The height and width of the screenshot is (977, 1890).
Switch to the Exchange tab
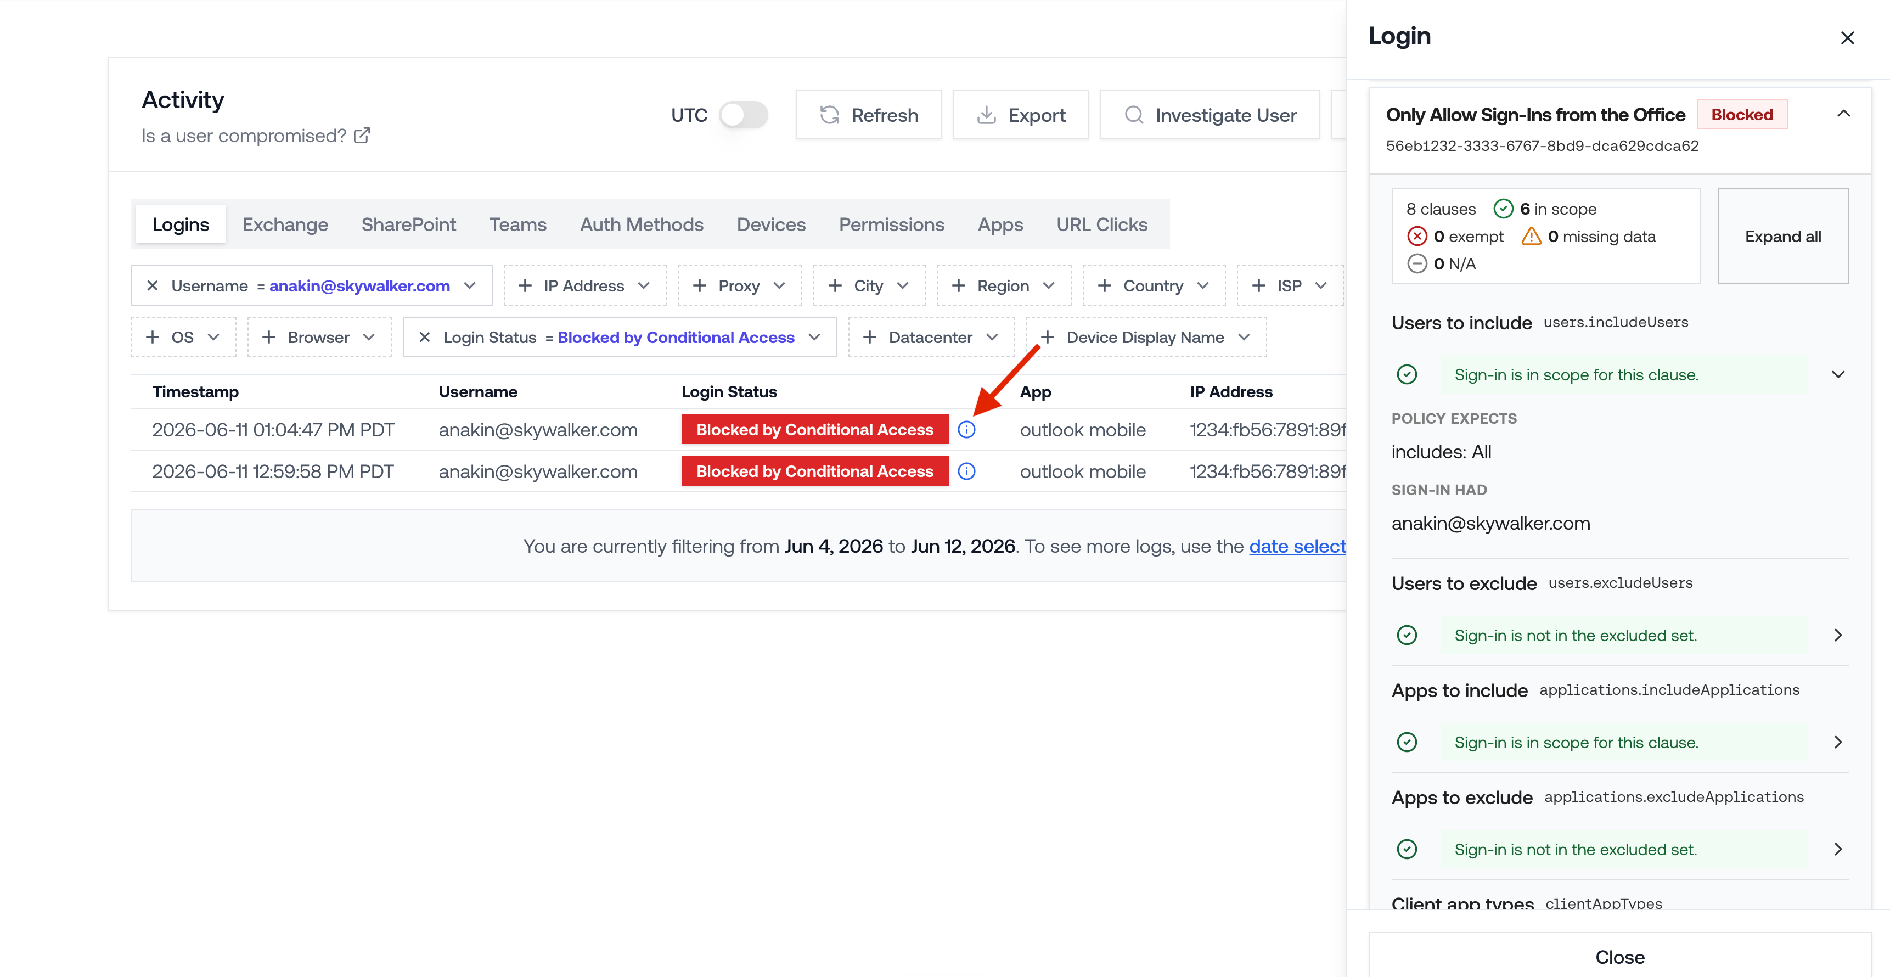pos(285,224)
